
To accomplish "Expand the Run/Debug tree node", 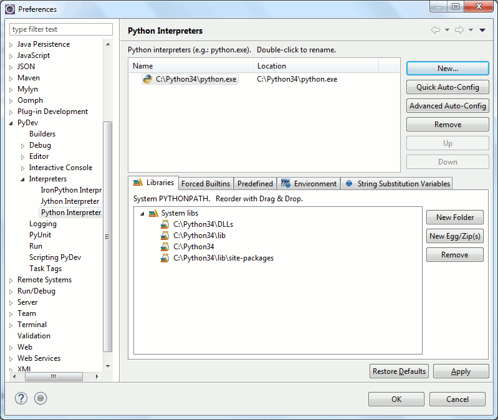I will (11, 292).
